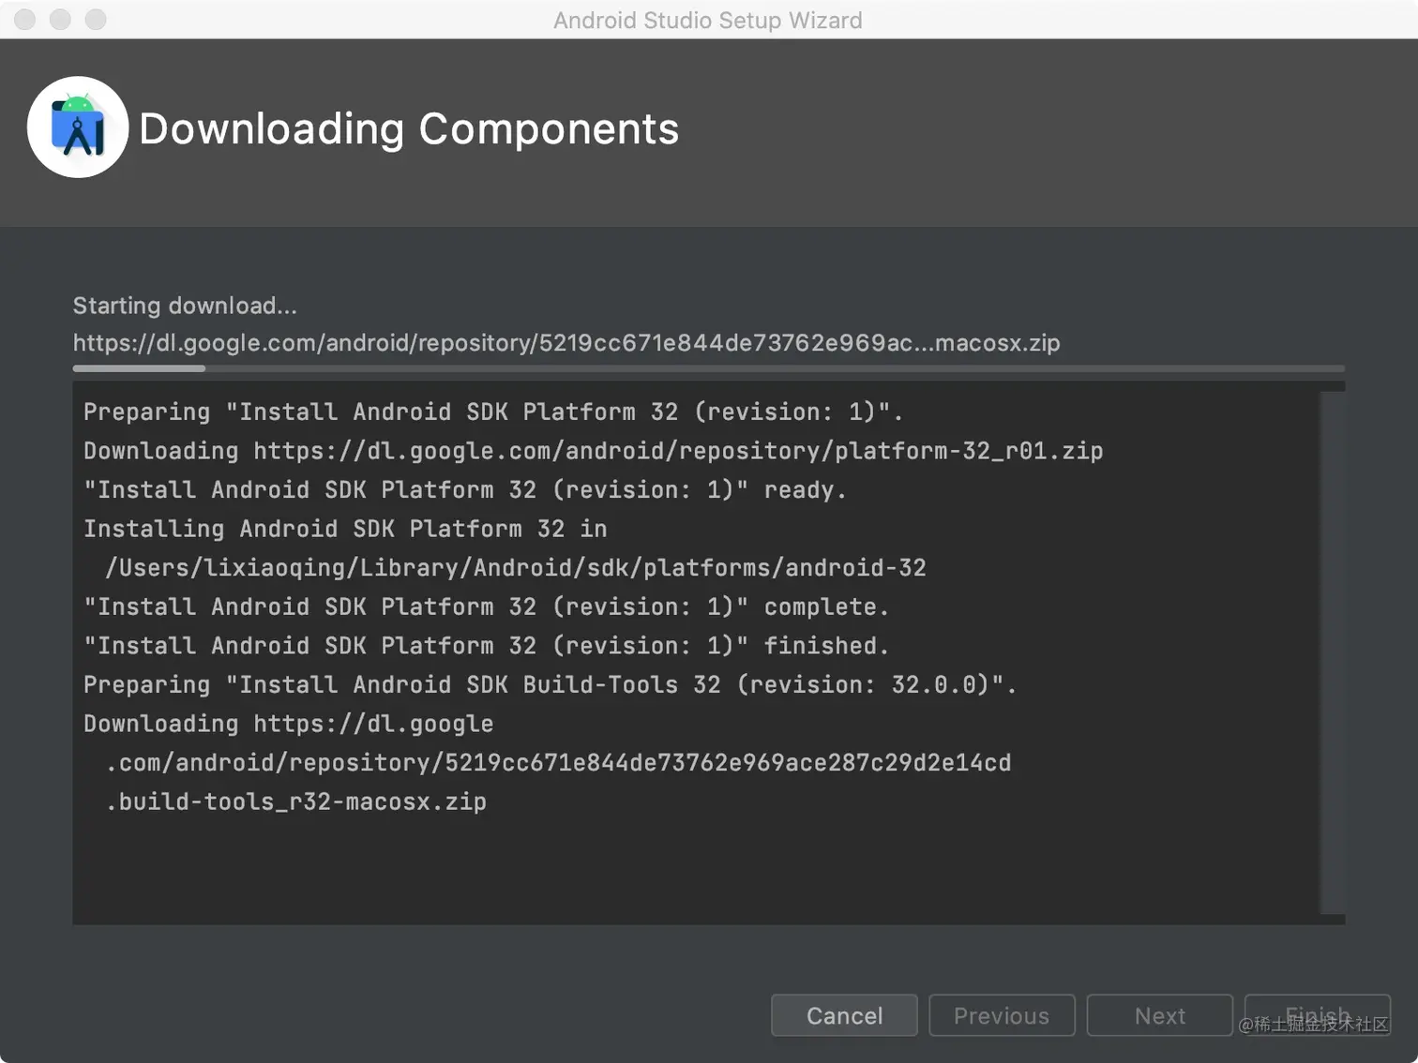Click the 'Preparing Install Android SDK Build-Tools 32' line
1418x1063 pixels.
coord(551,684)
